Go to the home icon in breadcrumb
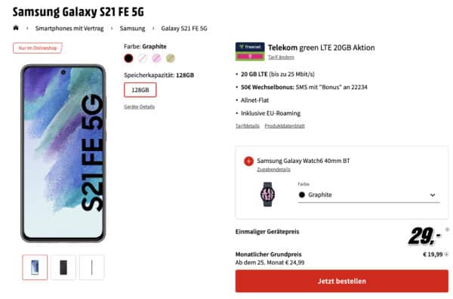 coord(16,28)
